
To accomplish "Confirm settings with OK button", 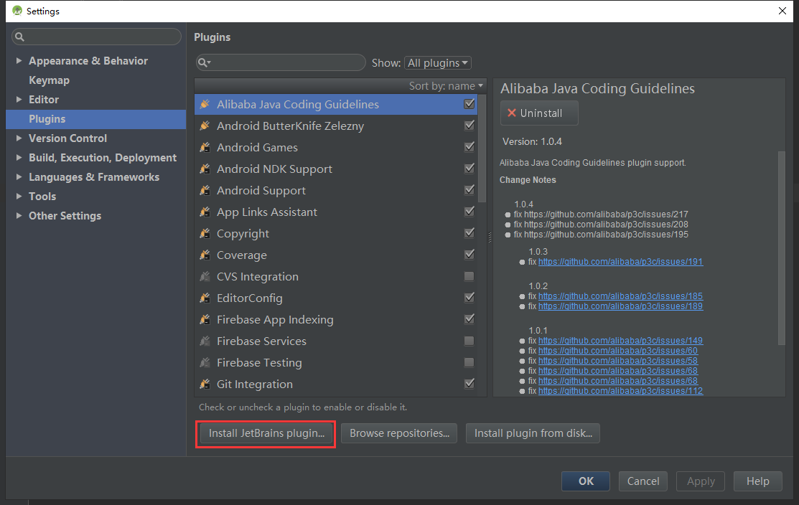I will coord(586,481).
